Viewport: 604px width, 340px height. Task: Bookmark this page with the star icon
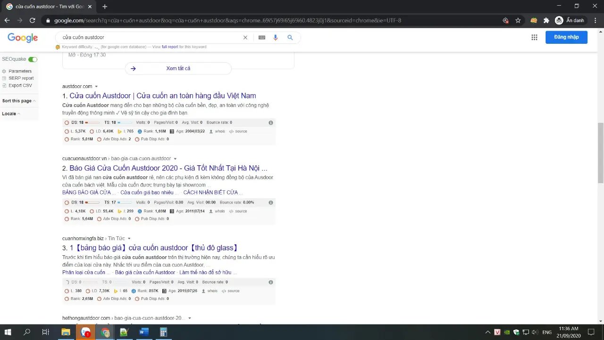click(x=518, y=20)
